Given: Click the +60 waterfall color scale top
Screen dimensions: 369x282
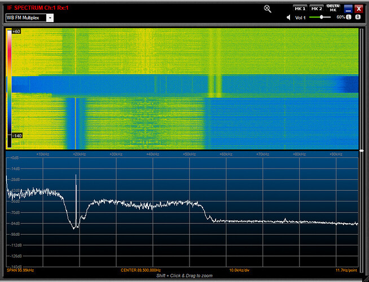Looking at the screenshot, I should tap(16, 32).
